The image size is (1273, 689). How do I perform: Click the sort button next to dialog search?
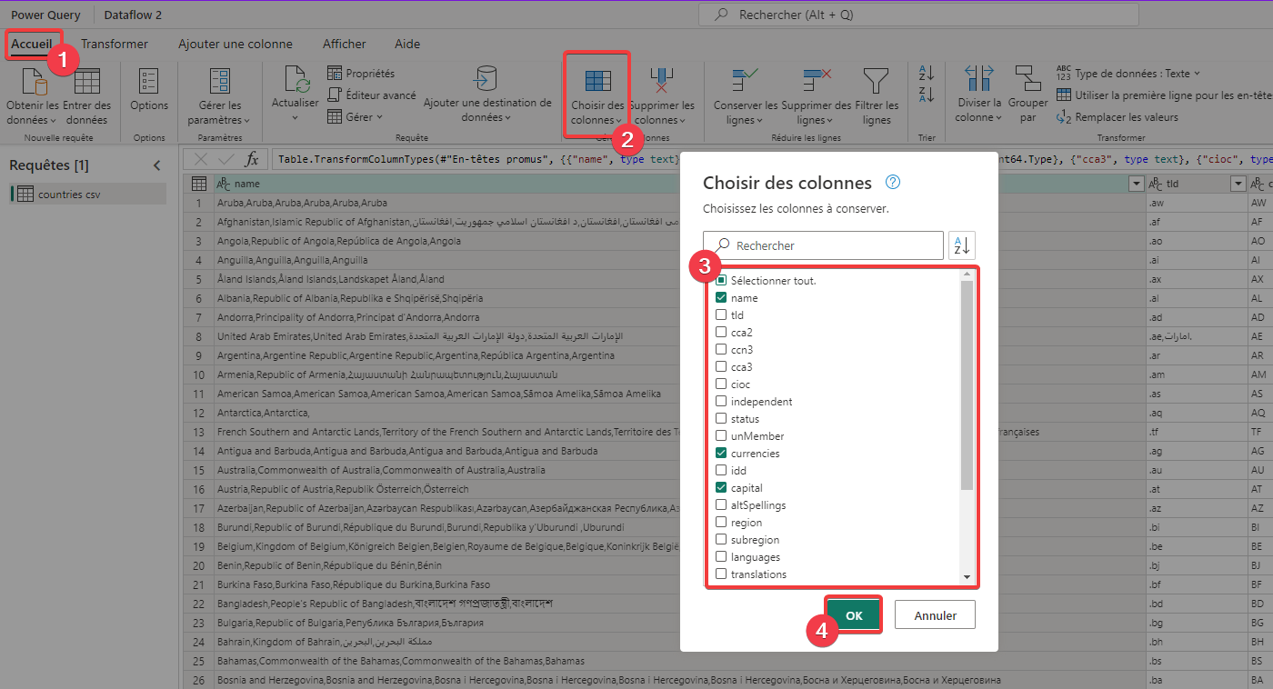click(962, 245)
